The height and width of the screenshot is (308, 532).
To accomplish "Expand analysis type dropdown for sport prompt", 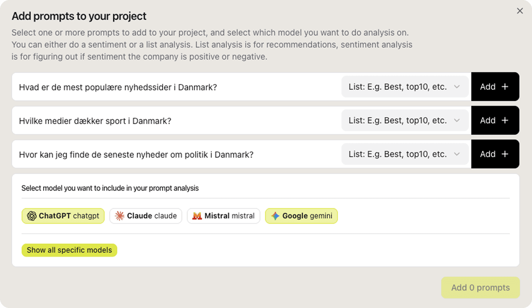I will pyautogui.click(x=405, y=120).
